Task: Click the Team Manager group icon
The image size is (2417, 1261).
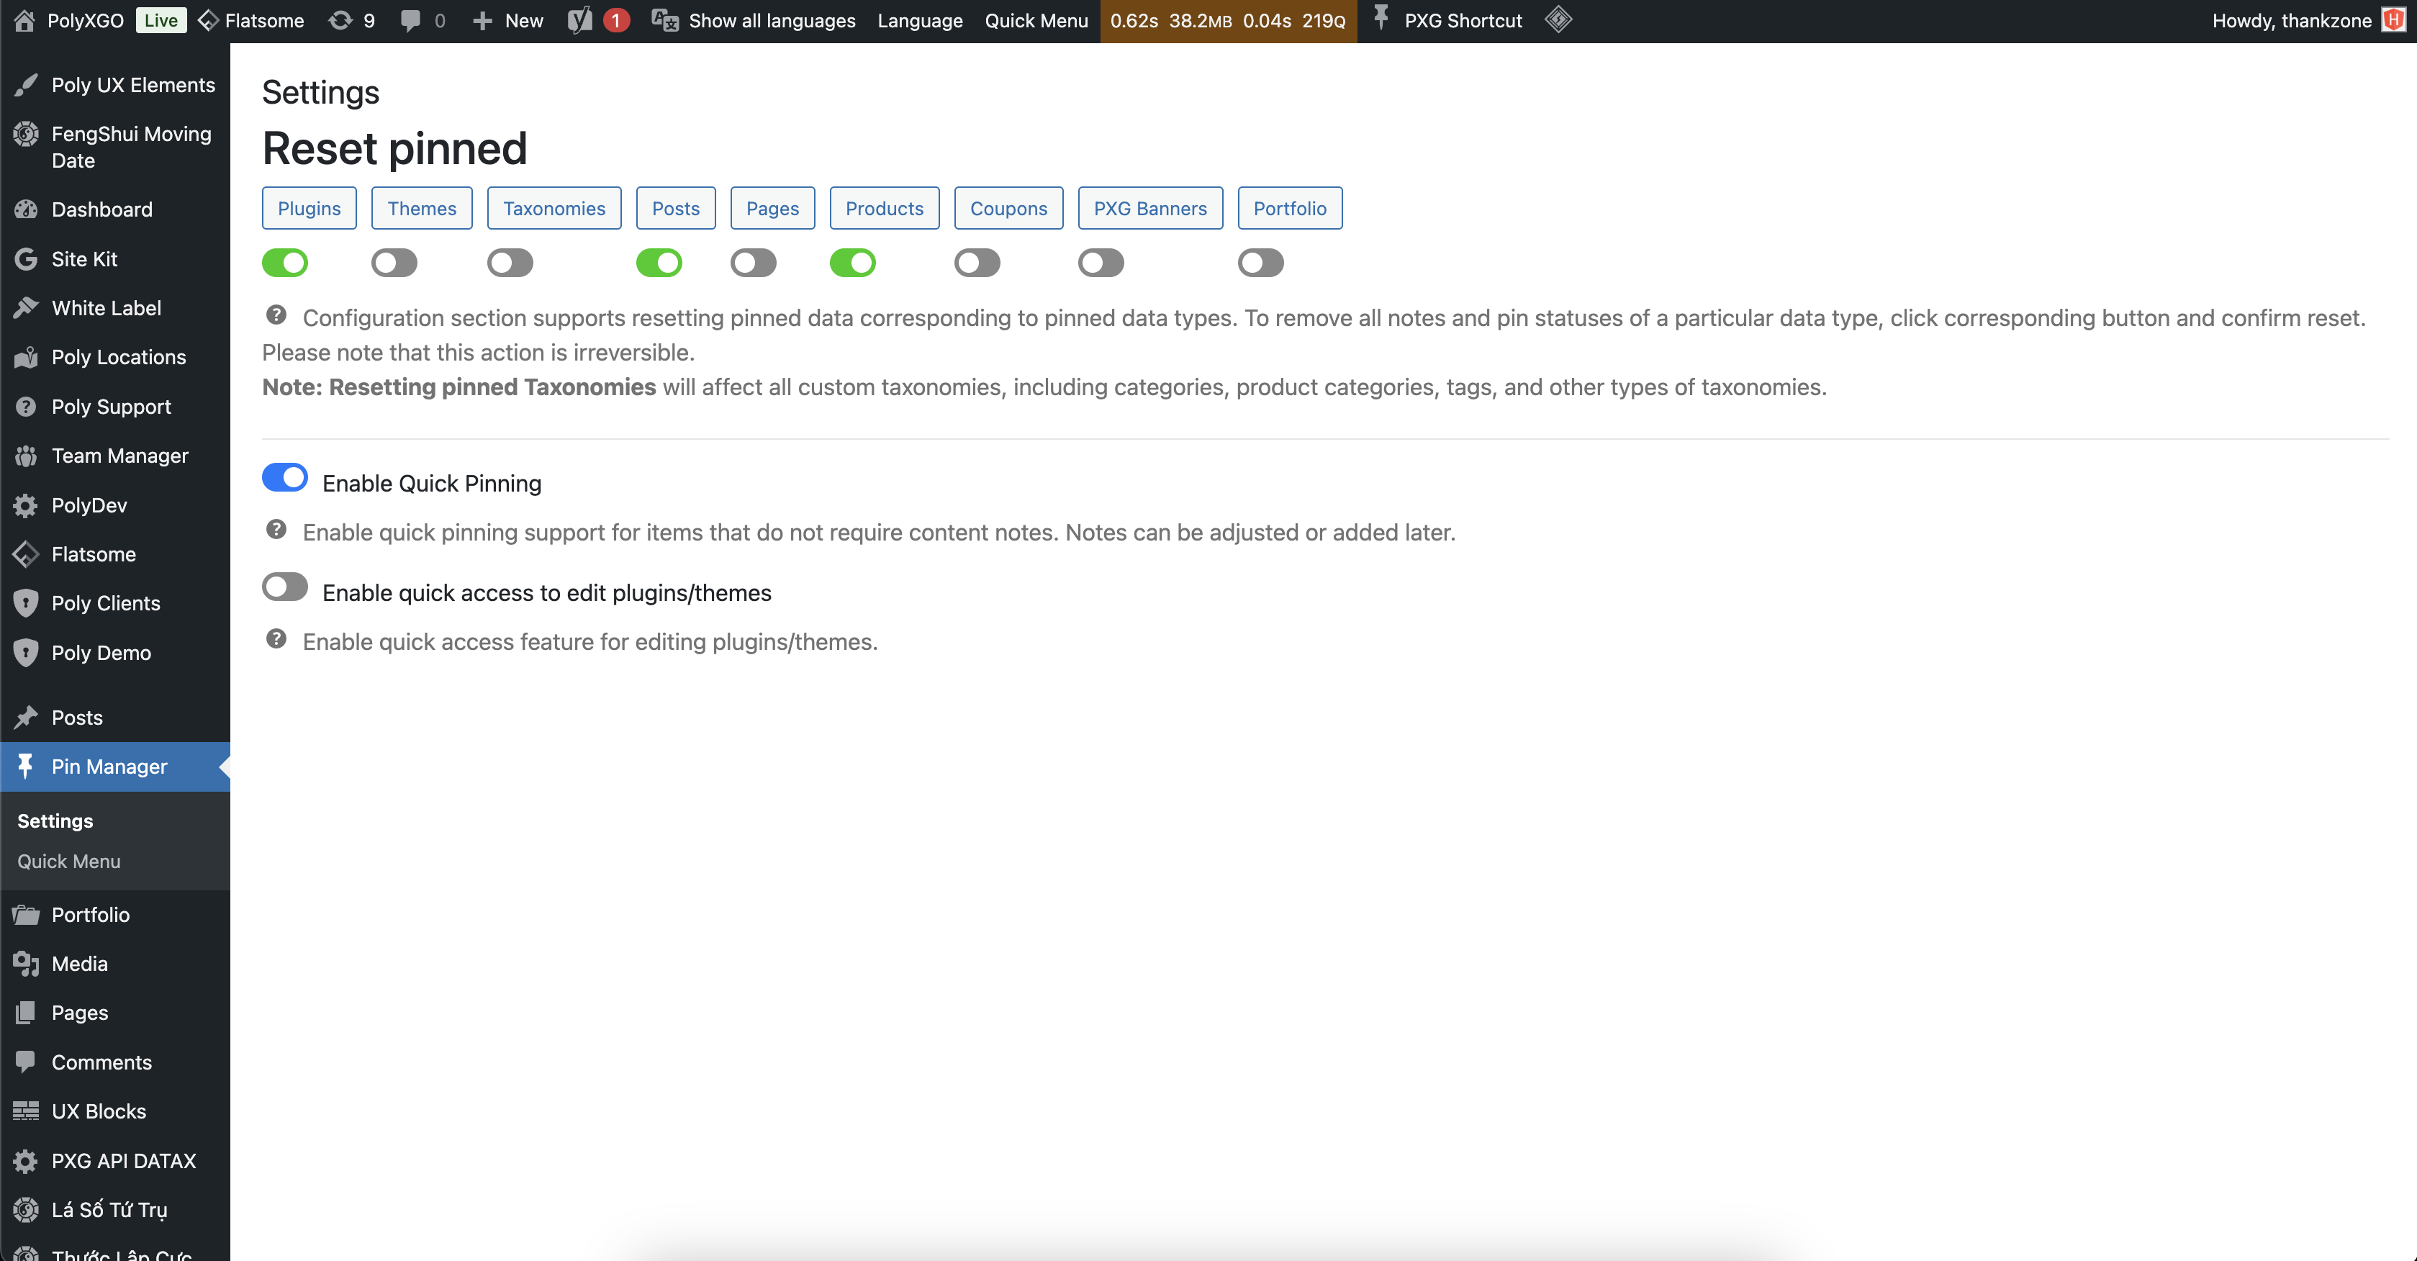Action: click(x=26, y=456)
